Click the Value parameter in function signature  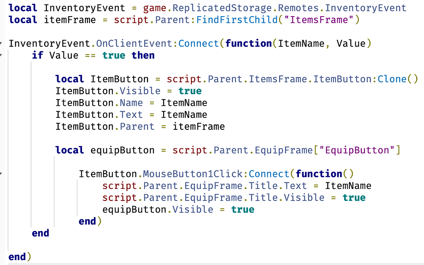351,43
